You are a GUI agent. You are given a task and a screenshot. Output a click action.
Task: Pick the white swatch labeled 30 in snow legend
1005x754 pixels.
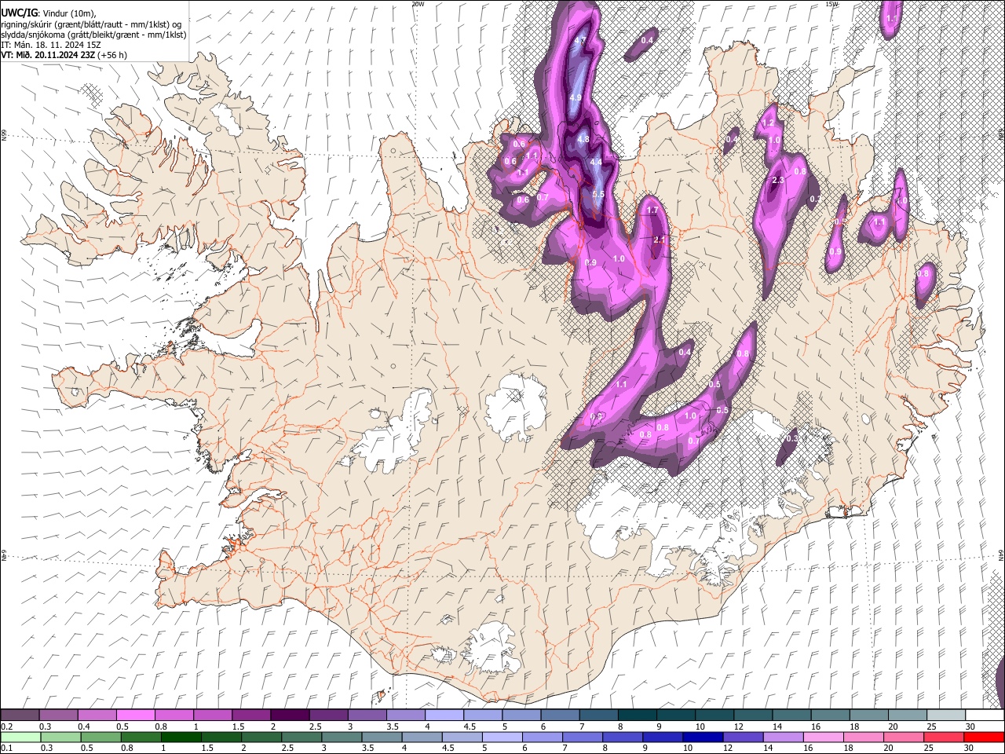(985, 715)
